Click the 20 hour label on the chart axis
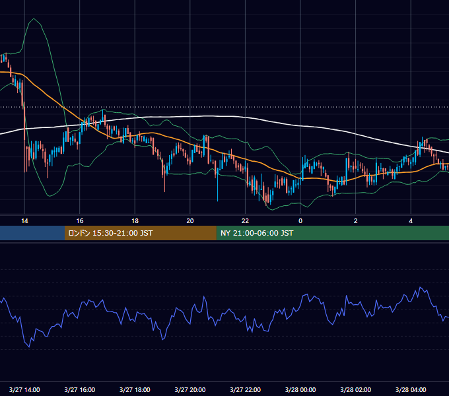 (190, 221)
